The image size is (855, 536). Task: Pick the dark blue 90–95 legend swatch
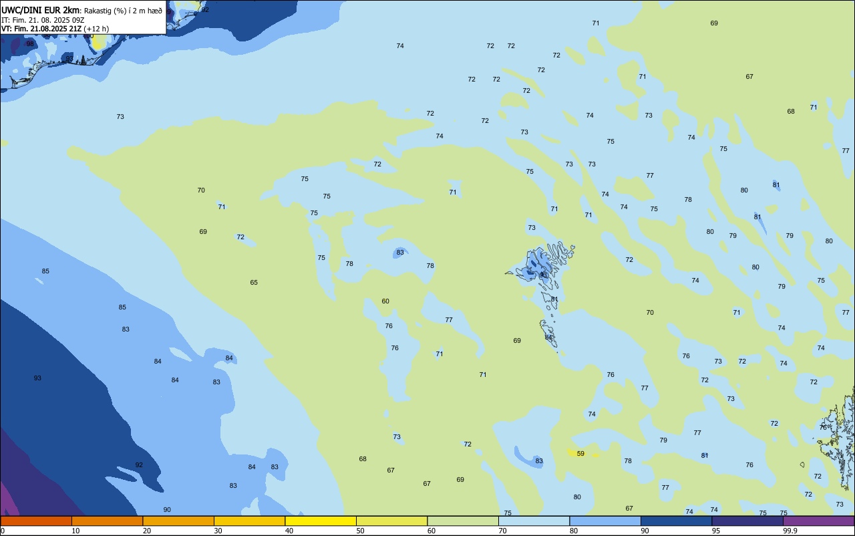(676, 521)
